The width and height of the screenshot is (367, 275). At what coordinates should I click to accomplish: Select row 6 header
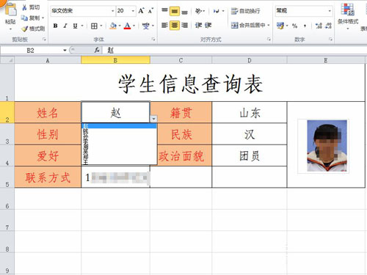[x=7, y=199]
